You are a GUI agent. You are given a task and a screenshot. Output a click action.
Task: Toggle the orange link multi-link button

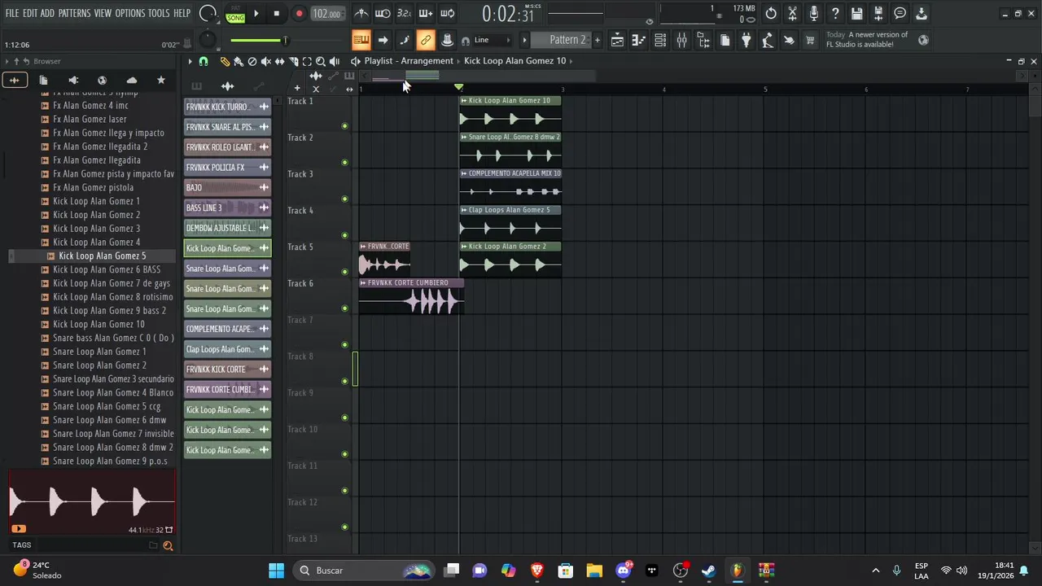click(425, 40)
